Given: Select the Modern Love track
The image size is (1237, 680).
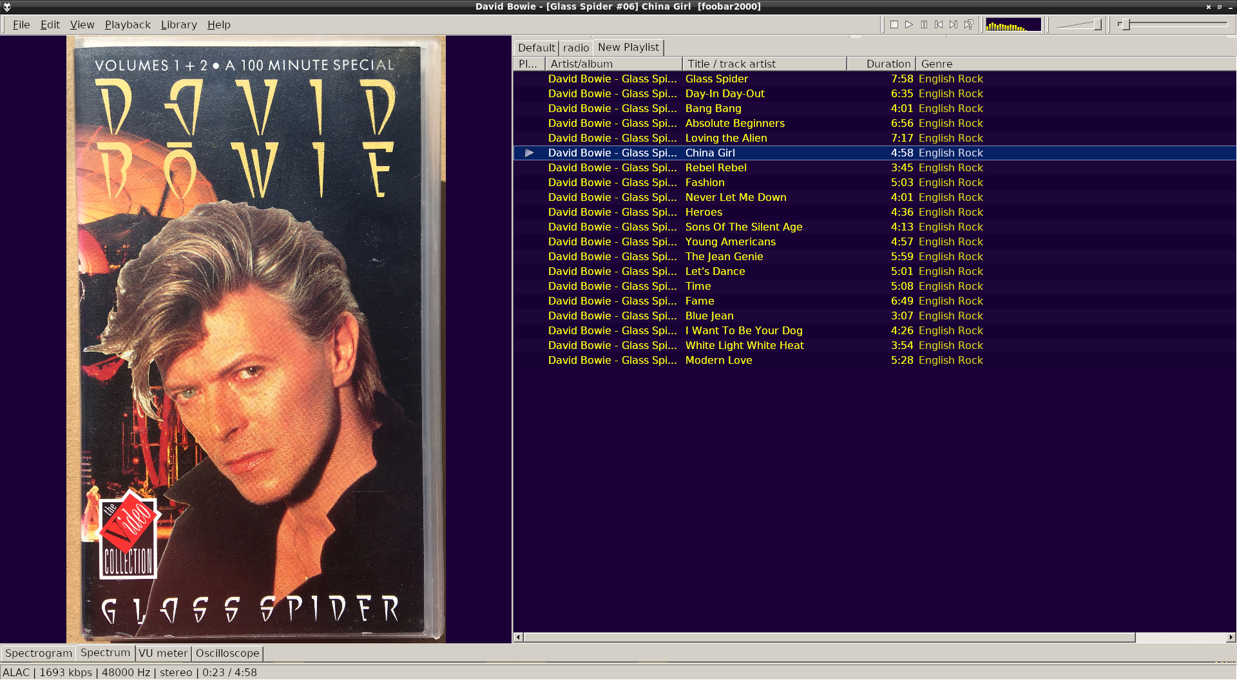Looking at the screenshot, I should 718,360.
